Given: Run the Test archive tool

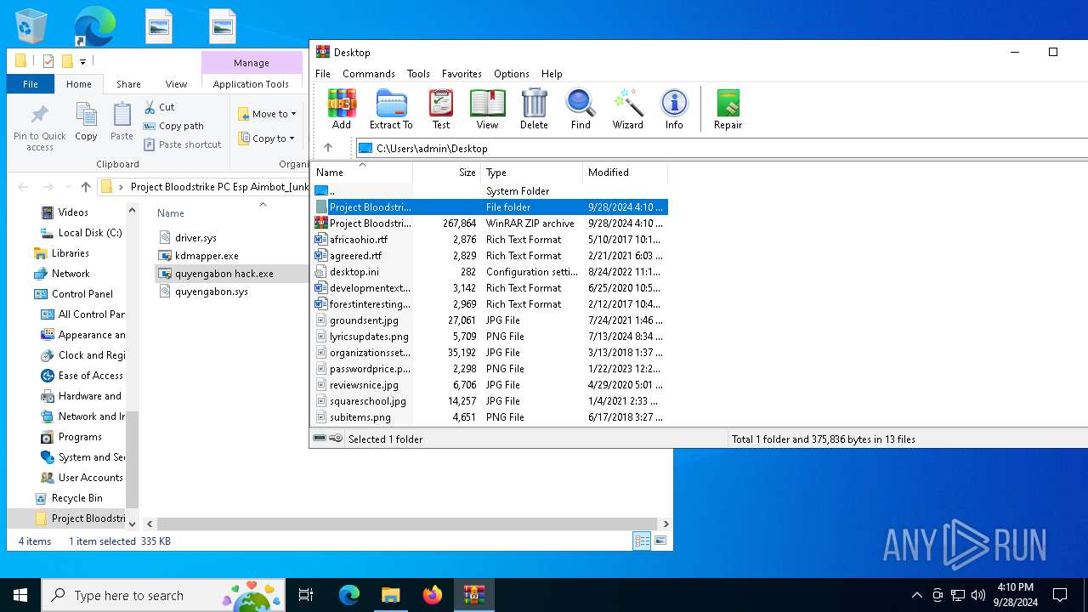Looking at the screenshot, I should point(441,110).
